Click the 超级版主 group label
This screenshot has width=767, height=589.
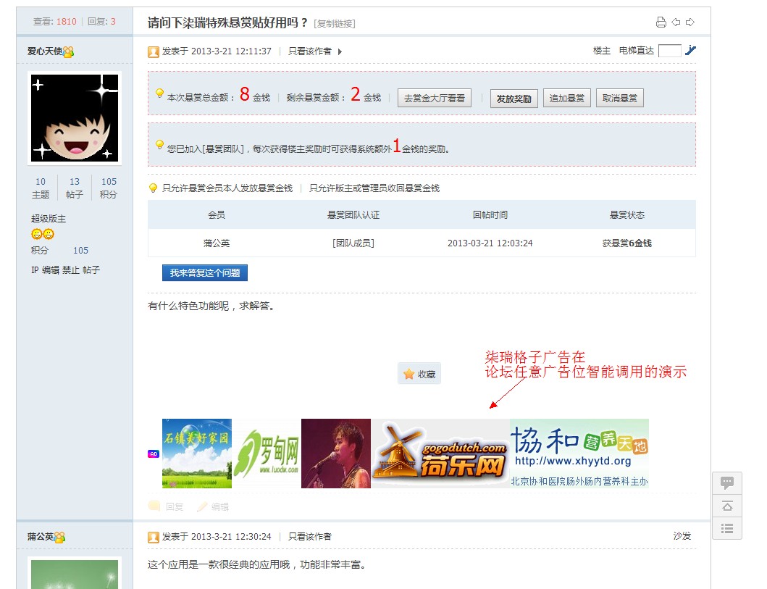(49, 219)
